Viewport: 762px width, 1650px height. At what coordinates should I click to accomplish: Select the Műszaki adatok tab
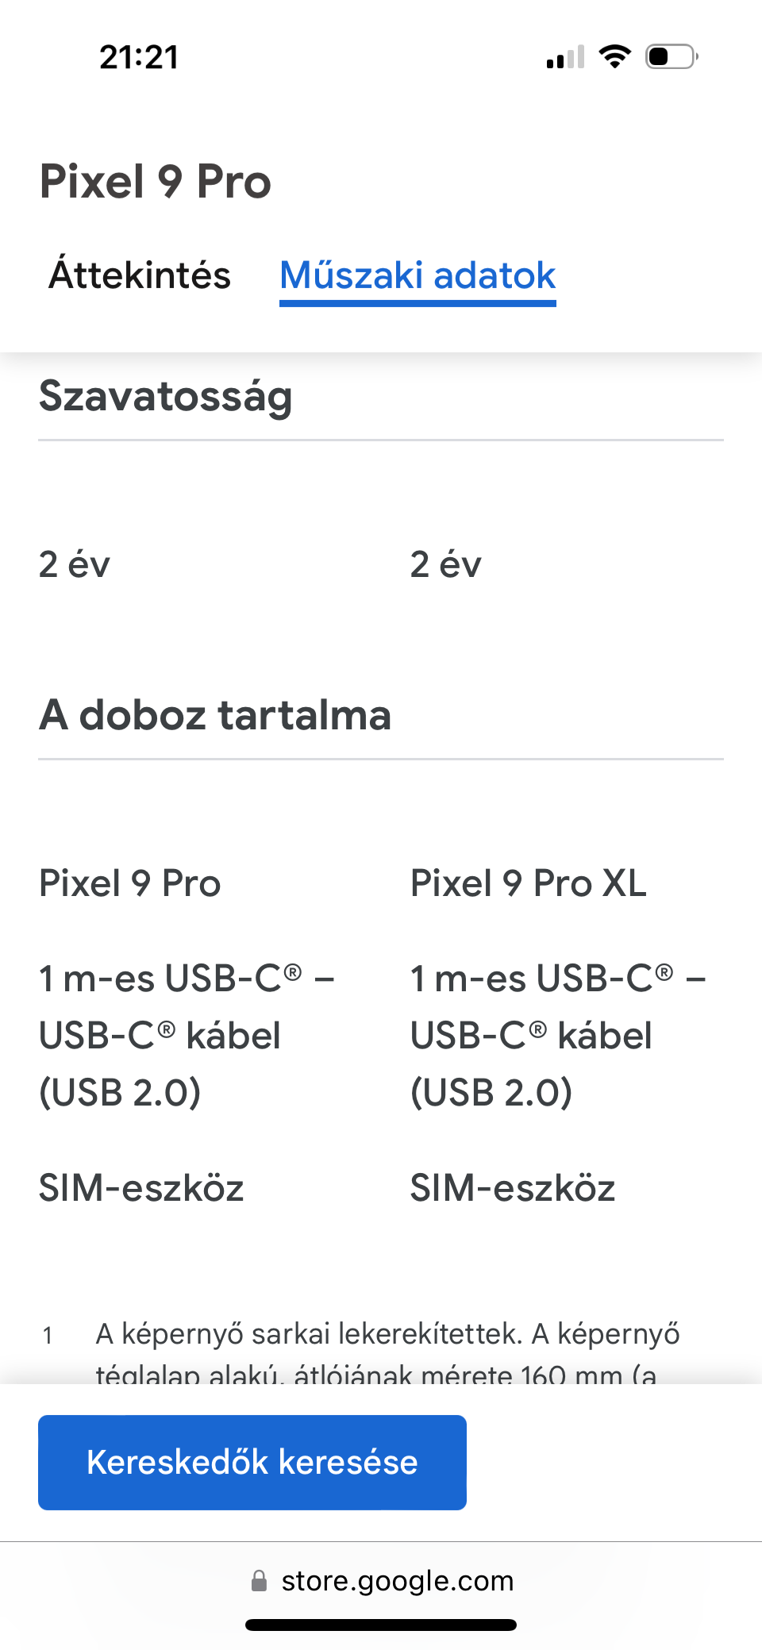pos(418,275)
